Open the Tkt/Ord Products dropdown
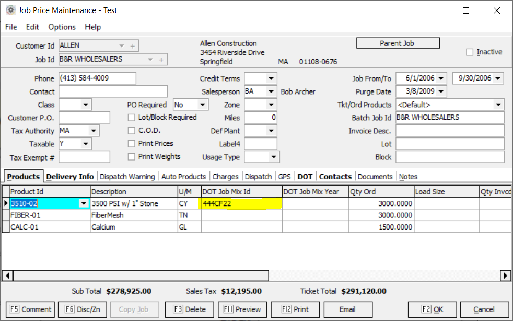This screenshot has width=513, height=321. pos(498,105)
